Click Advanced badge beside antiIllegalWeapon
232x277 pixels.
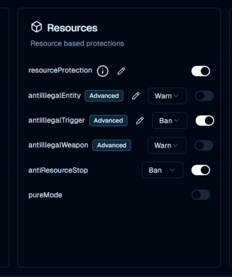112,145
